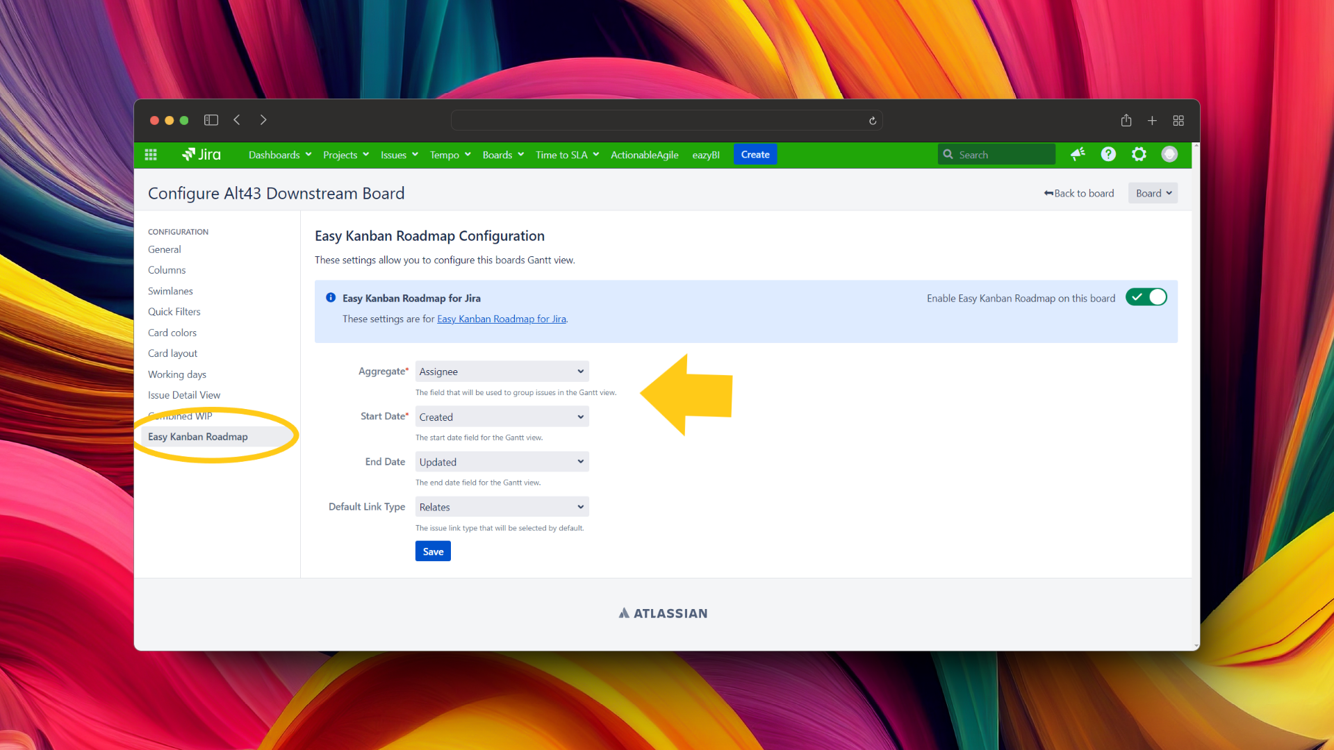Select Swimlanes in configuration sidebar
The image size is (1334, 750).
[x=170, y=291]
